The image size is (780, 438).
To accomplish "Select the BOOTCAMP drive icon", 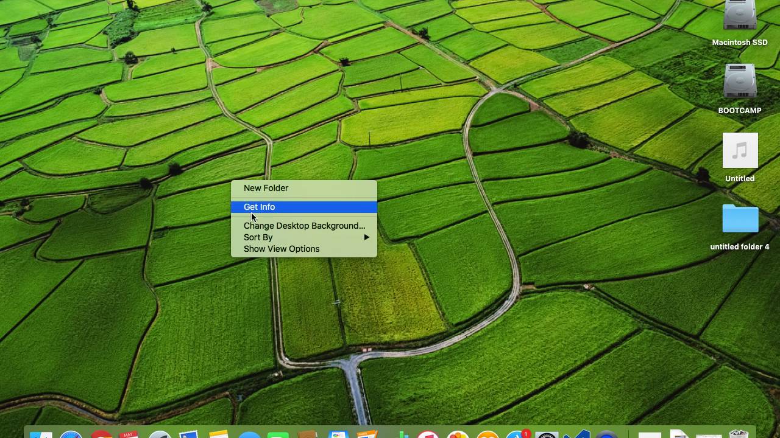I will [740, 82].
